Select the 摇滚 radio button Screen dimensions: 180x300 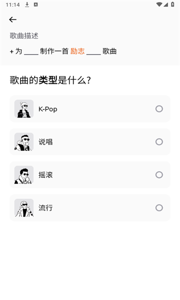click(159, 174)
